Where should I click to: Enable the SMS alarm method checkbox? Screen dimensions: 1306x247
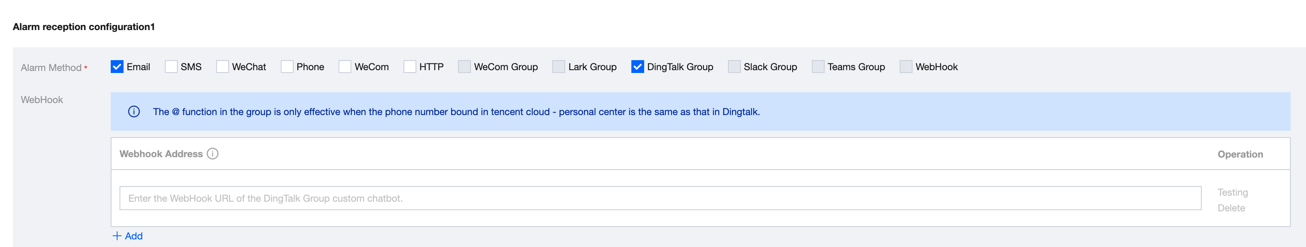tap(171, 67)
